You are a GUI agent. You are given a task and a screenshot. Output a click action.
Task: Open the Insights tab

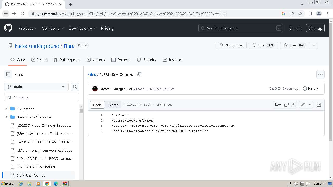point(172,60)
